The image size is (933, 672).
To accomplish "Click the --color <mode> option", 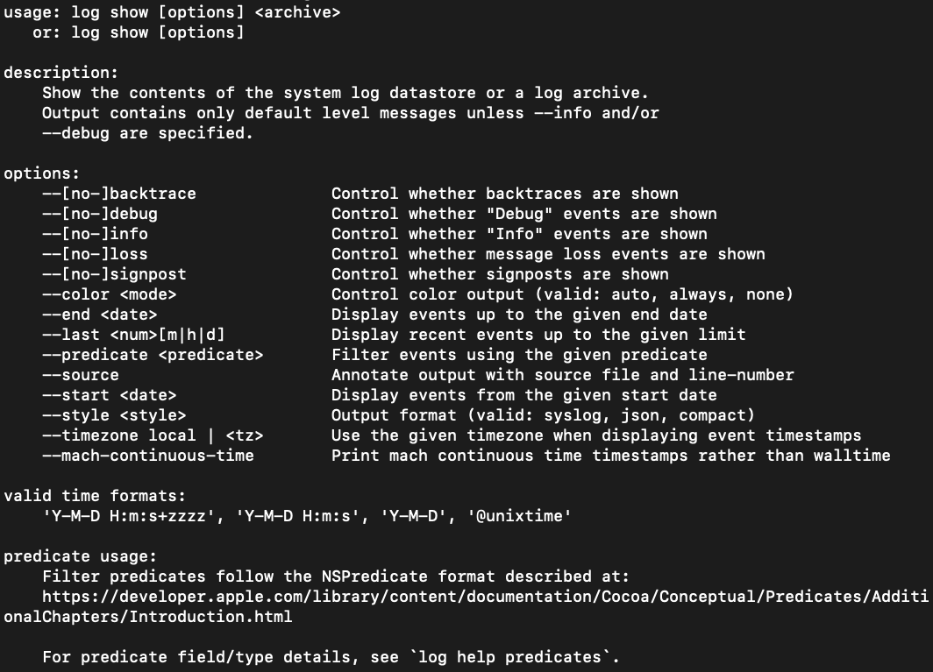I will 110,294.
